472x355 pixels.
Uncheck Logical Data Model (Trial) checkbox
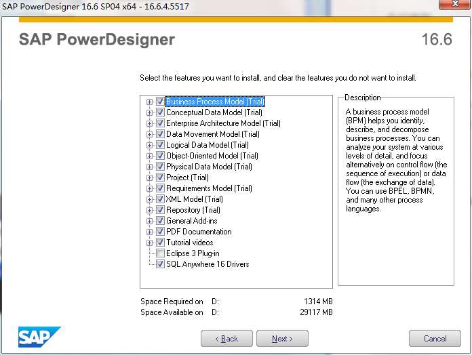click(160, 145)
